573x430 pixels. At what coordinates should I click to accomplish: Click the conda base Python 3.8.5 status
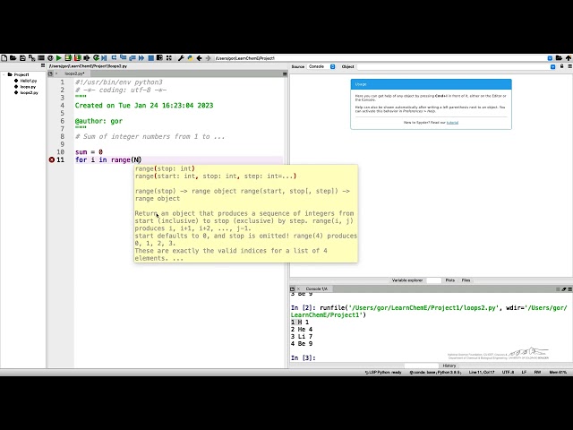tap(436, 373)
